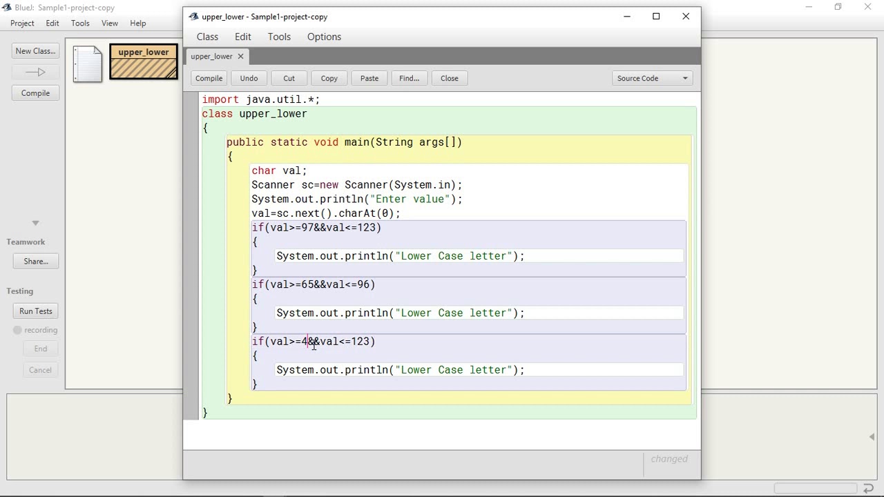
Task: Close the upper_lower editor window
Action: point(686,17)
